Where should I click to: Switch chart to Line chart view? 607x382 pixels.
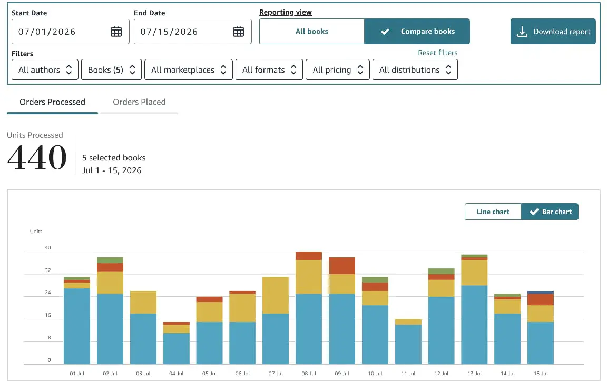coord(493,212)
